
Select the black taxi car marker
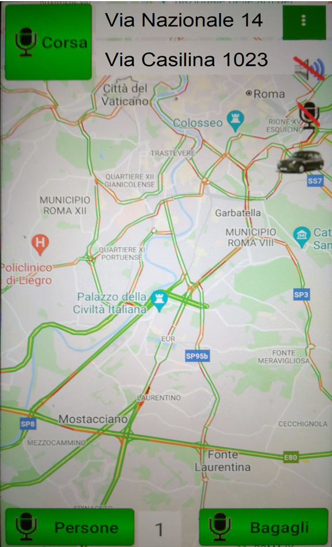tap(300, 162)
